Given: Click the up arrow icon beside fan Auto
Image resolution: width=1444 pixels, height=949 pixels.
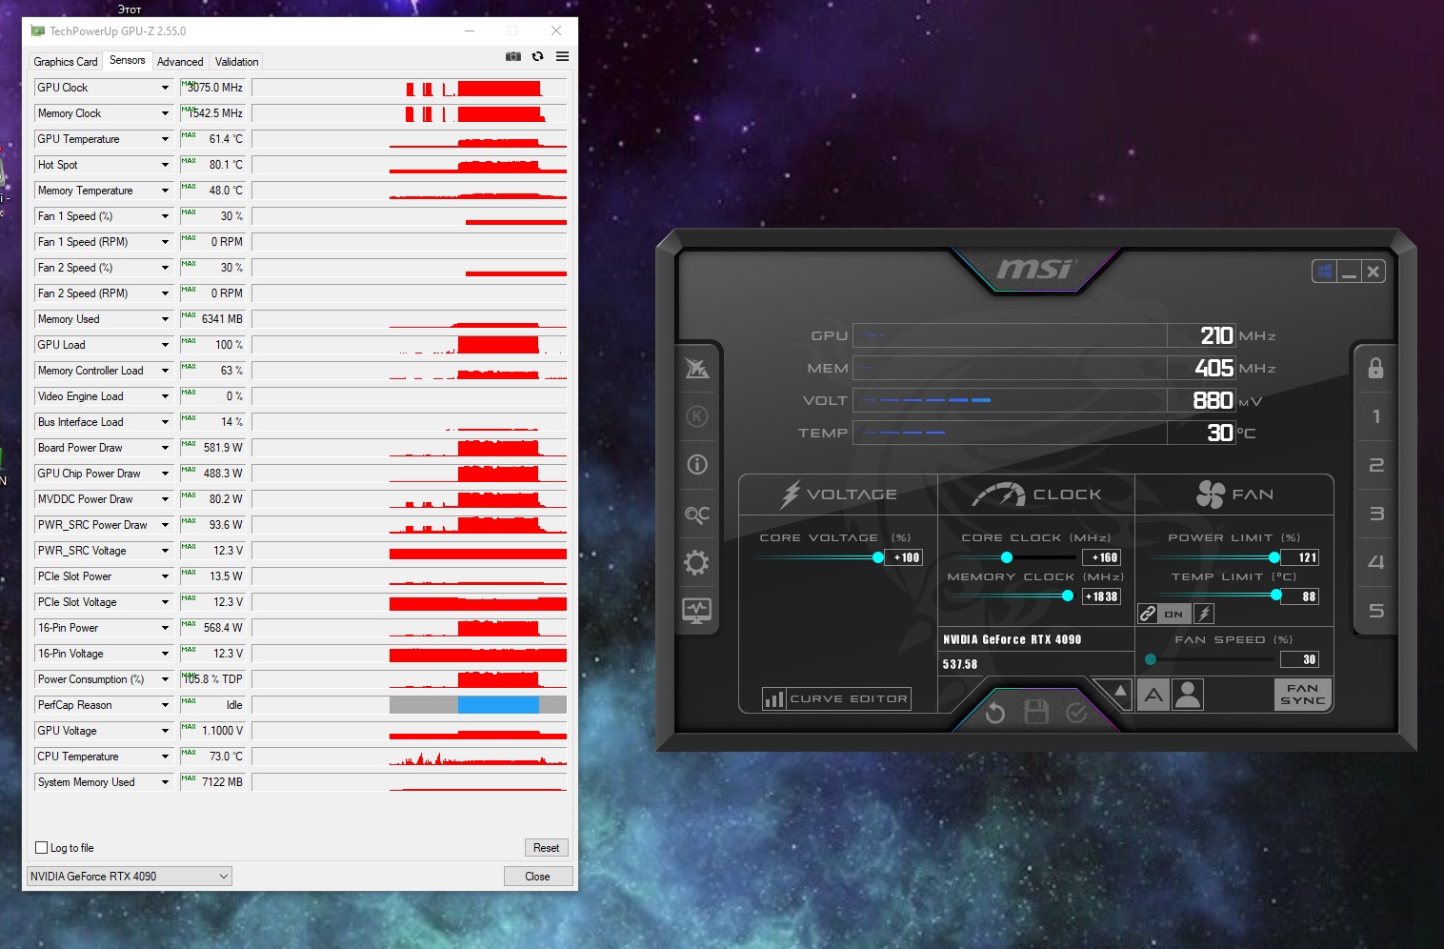Looking at the screenshot, I should tap(1120, 691).
